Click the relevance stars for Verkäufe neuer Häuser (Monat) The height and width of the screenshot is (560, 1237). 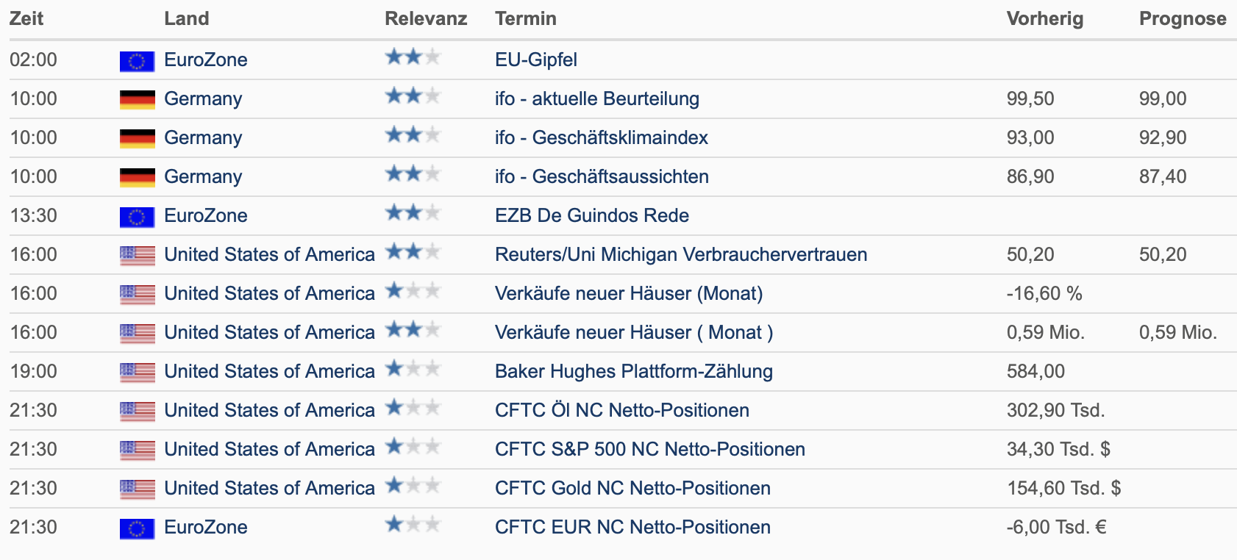click(413, 290)
